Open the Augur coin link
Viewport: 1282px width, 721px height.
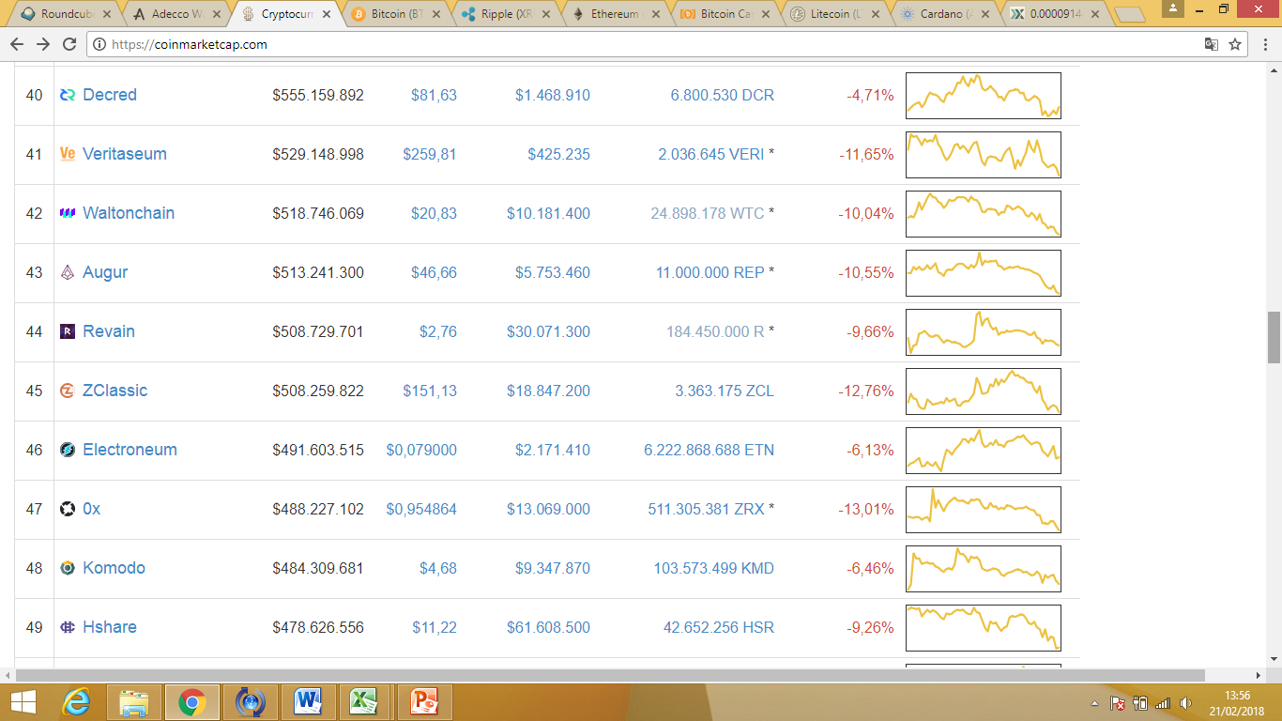[105, 272]
